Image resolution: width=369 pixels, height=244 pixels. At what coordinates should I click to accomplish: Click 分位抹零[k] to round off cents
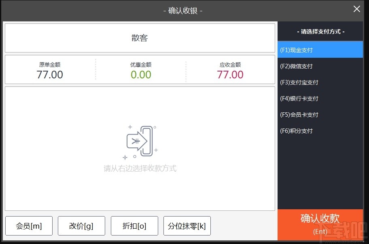pyautogui.click(x=187, y=226)
